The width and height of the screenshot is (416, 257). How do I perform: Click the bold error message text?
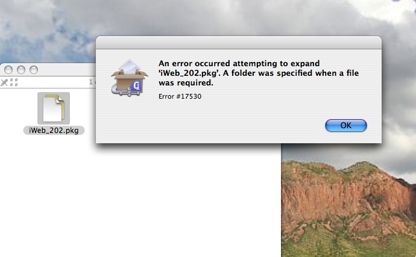tap(259, 73)
